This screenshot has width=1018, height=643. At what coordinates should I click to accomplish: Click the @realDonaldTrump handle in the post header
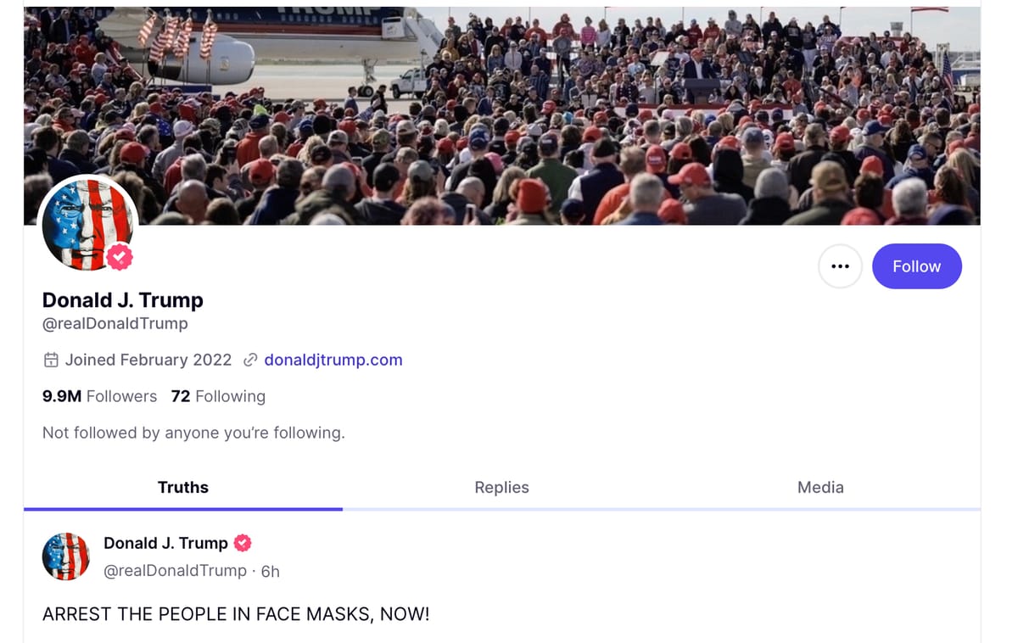pos(175,571)
